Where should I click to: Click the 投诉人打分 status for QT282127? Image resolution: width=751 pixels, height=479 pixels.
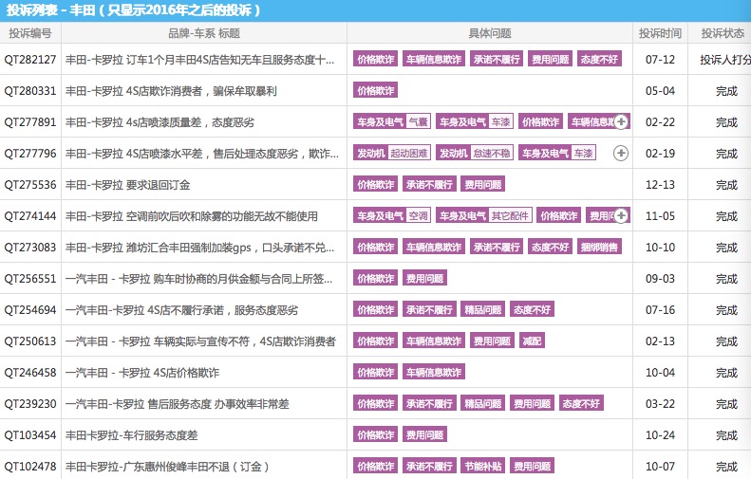click(725, 60)
